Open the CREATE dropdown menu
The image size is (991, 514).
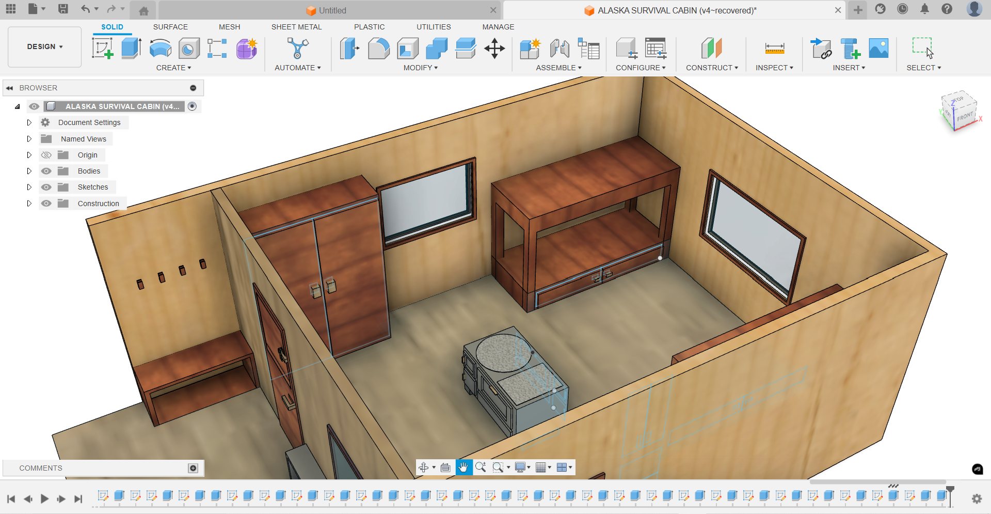point(173,68)
